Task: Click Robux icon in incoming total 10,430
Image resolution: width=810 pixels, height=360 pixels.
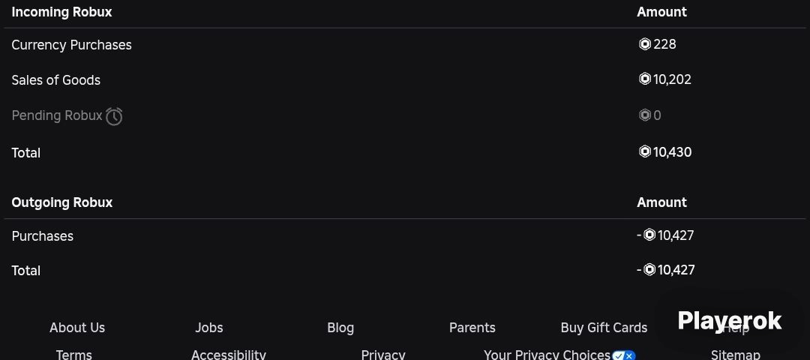Action: pyautogui.click(x=645, y=151)
